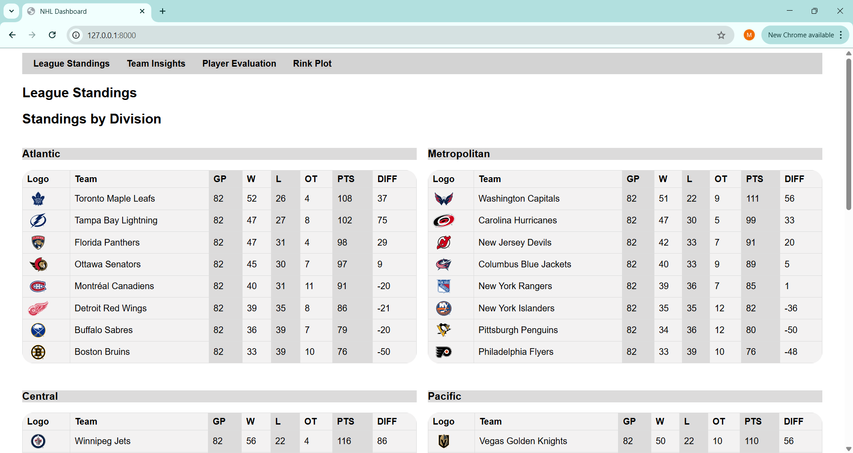
Task: Click the Boston Bruins team name
Action: (x=102, y=352)
